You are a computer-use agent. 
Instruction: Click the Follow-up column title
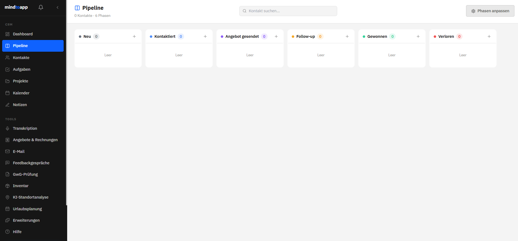[x=306, y=36]
